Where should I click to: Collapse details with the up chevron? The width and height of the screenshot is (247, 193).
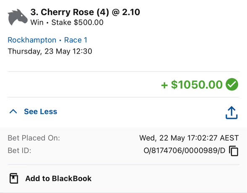[13, 111]
